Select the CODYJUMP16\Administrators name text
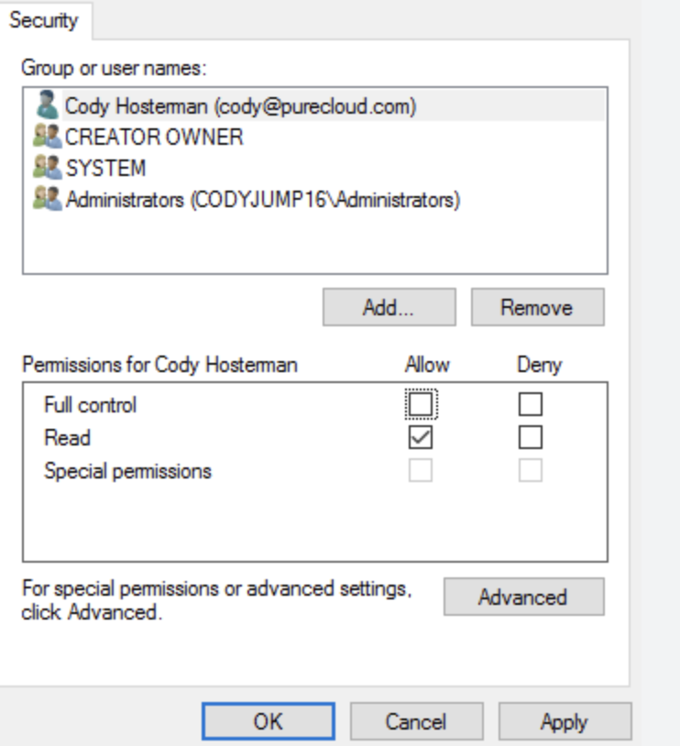Screen dimensions: 680x746 coord(262,200)
